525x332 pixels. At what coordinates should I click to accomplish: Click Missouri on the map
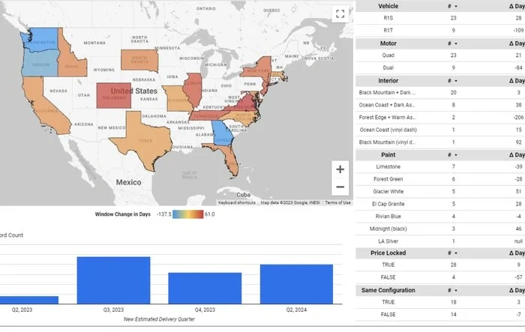(x=177, y=100)
